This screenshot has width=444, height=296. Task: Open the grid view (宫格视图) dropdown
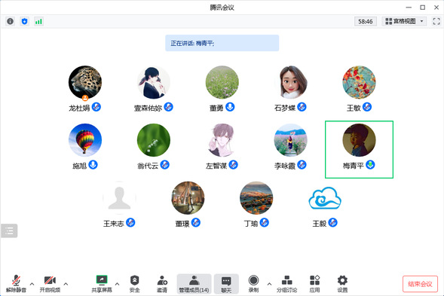[x=404, y=21]
